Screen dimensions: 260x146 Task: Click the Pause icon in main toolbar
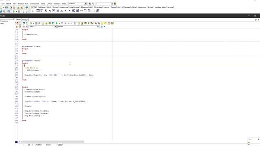[x=19, y=11]
